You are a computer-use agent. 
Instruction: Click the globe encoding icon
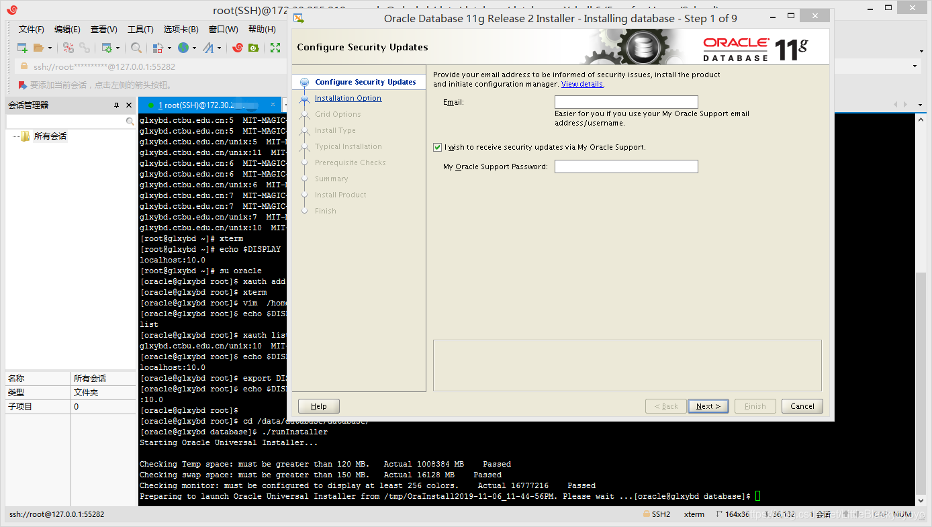pos(183,48)
